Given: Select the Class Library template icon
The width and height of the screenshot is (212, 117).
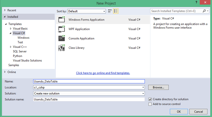Looking at the screenshot, I should pyautogui.click(x=62, y=48).
